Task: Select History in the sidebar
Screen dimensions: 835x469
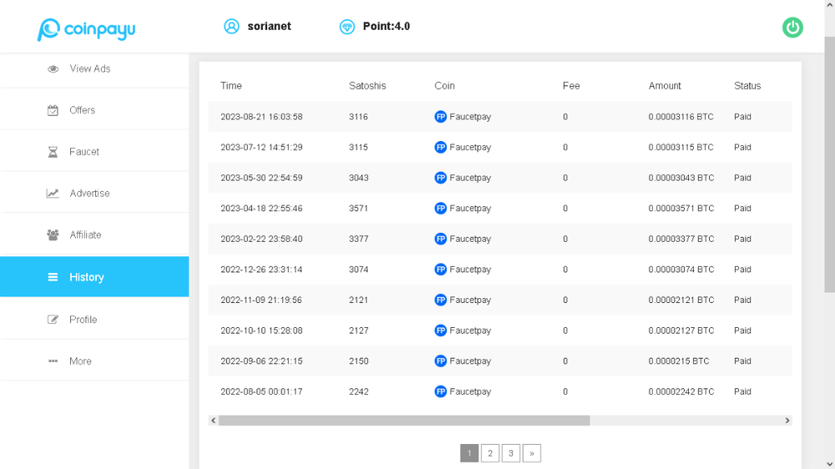Action: [86, 277]
